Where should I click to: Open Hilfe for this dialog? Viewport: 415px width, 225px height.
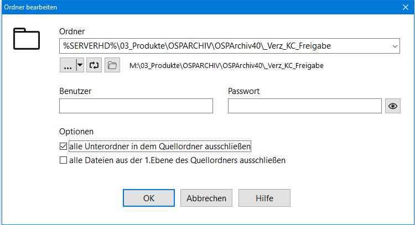click(x=264, y=198)
